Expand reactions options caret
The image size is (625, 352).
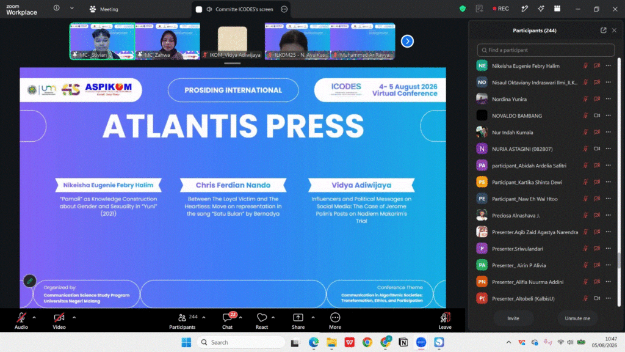(x=273, y=318)
